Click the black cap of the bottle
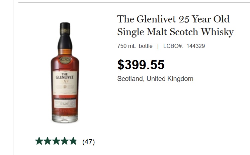This screenshot has width=250, height=155. click(x=65, y=36)
